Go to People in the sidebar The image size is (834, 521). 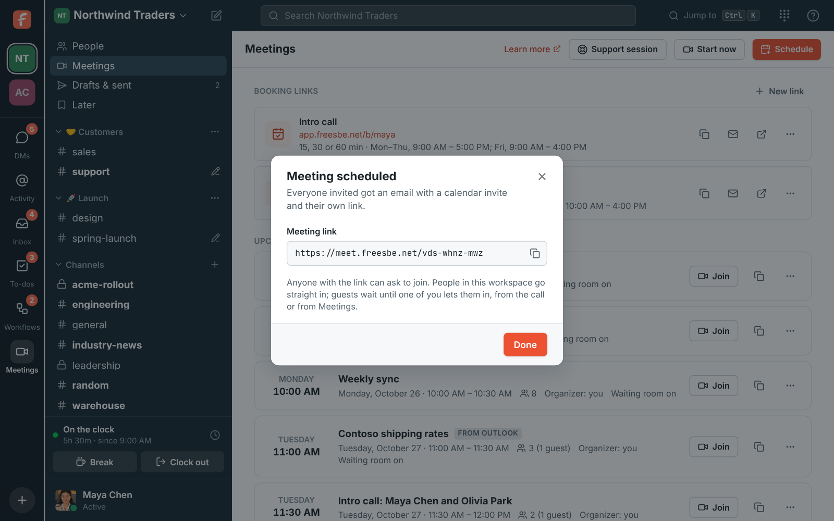coord(138,46)
